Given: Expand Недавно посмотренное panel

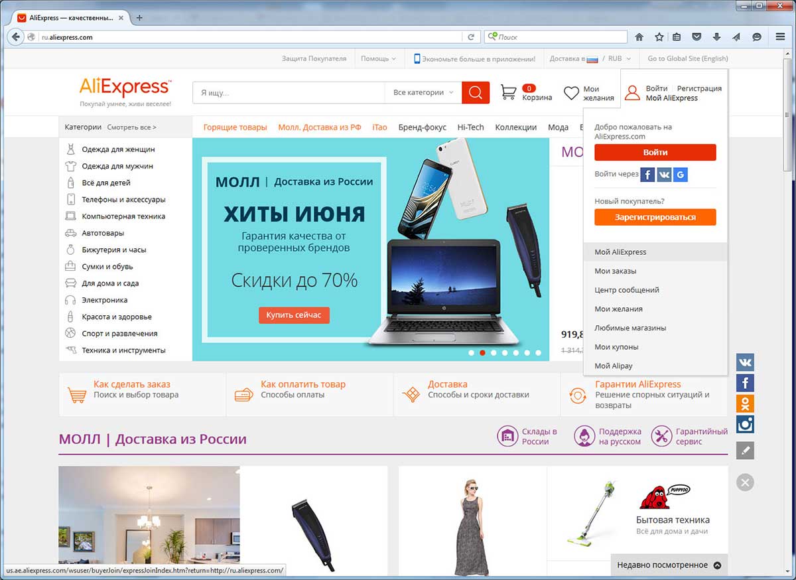Looking at the screenshot, I should (x=669, y=565).
